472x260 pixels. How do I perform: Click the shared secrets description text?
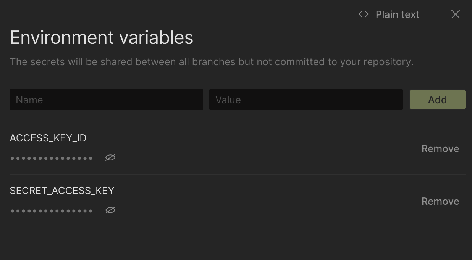tap(212, 61)
